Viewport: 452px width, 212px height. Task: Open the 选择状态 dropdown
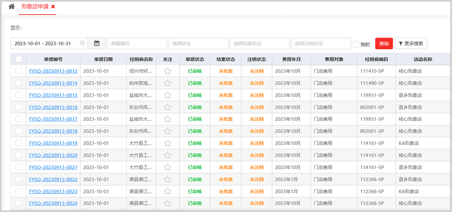click(x=198, y=44)
